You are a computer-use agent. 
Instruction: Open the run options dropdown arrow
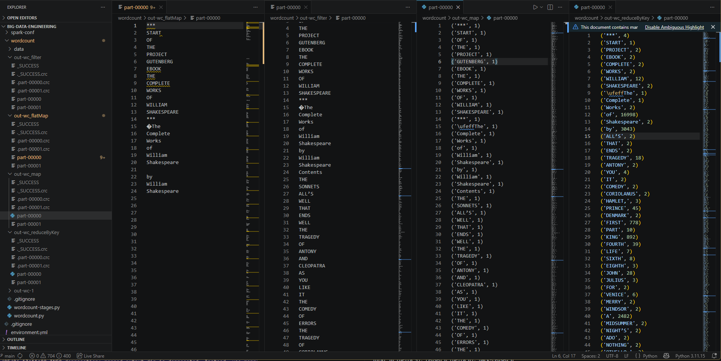click(x=541, y=7)
